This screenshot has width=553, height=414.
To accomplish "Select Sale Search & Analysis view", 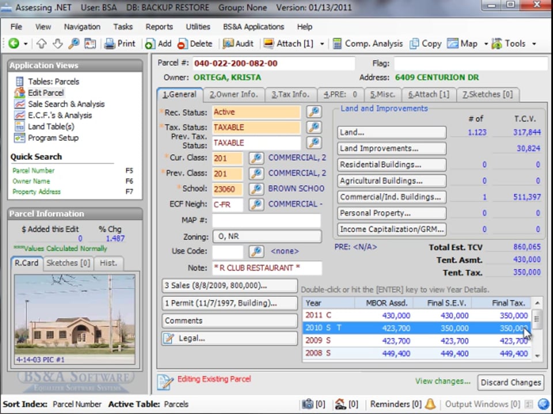I will point(66,104).
